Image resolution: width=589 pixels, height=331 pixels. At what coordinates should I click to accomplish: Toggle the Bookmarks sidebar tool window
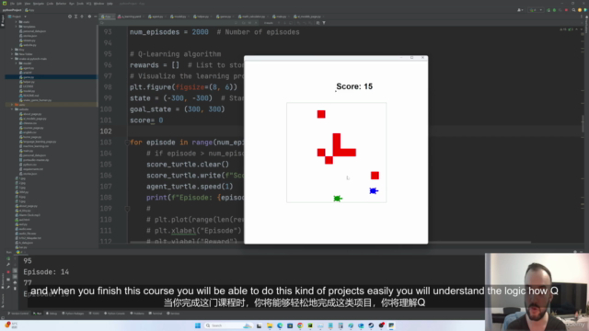tap(2, 280)
